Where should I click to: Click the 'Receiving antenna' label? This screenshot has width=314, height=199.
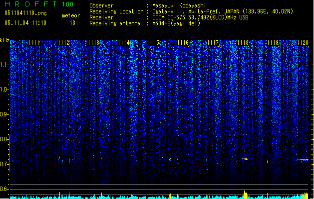tap(115, 23)
